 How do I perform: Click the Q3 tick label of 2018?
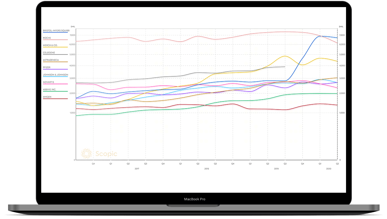[215, 164]
